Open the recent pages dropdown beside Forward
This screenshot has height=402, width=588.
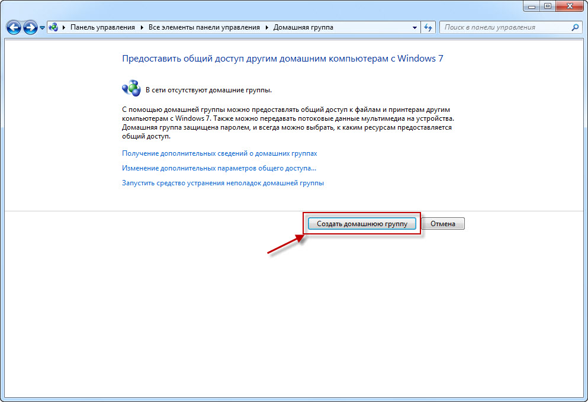click(43, 28)
